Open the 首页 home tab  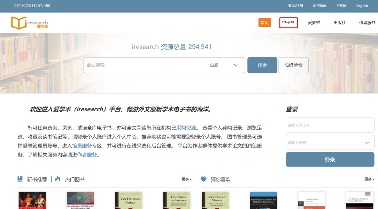coord(264,23)
